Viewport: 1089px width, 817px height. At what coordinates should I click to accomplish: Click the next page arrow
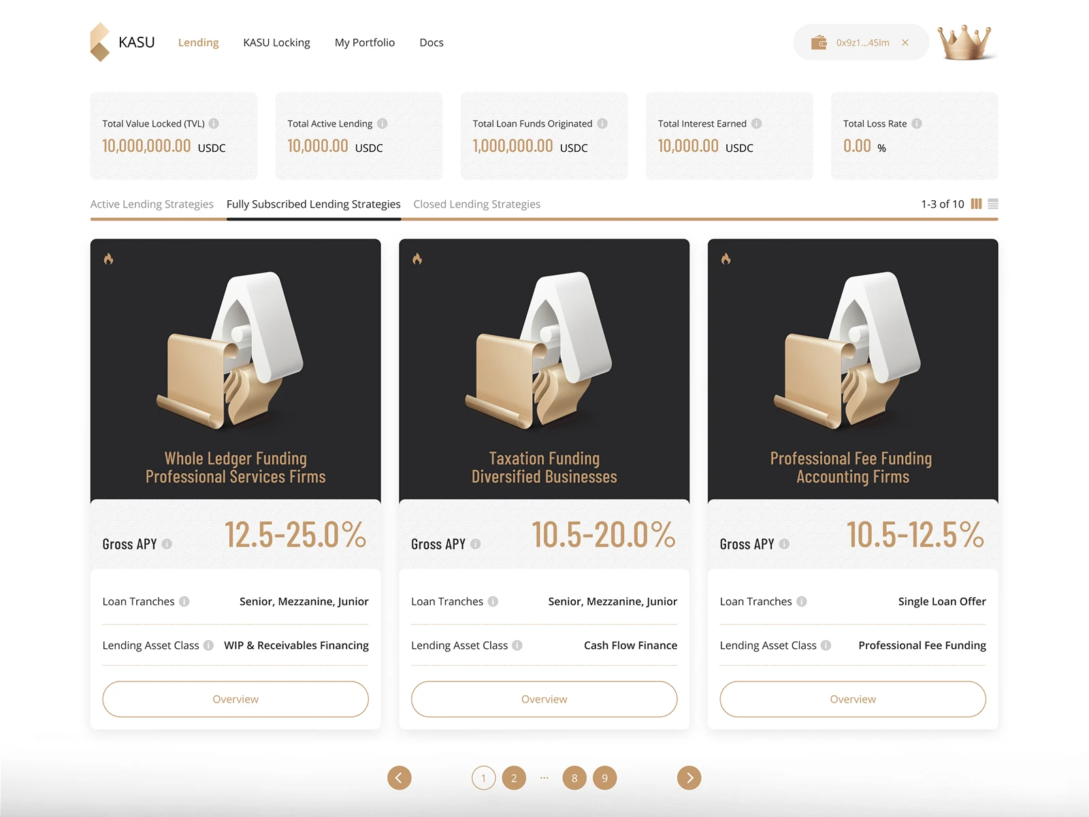(x=689, y=778)
